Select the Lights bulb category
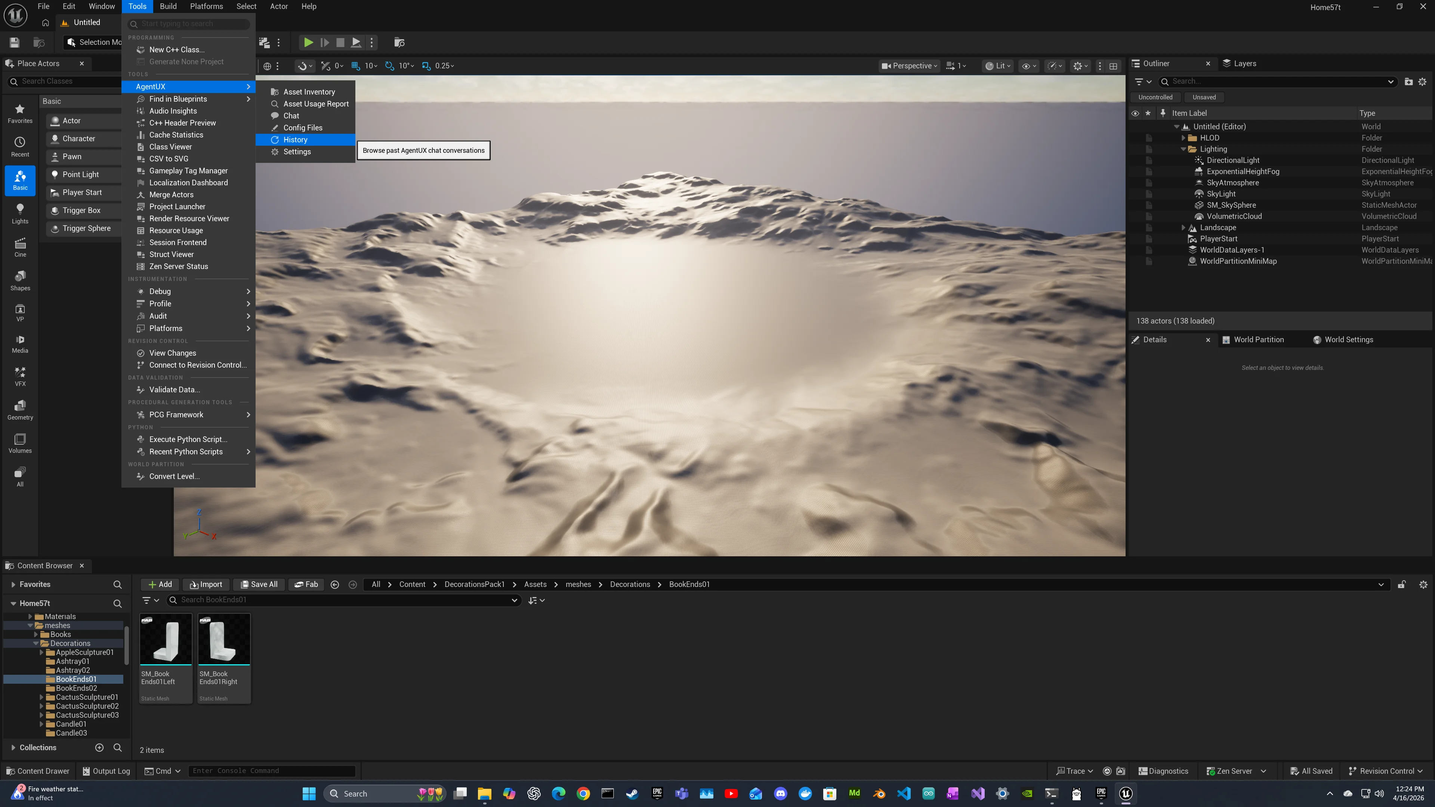 coord(20,214)
